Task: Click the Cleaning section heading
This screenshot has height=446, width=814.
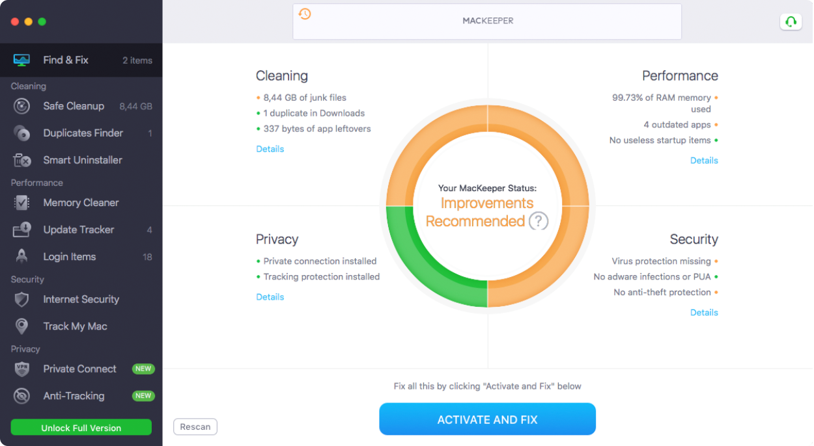Action: point(282,76)
